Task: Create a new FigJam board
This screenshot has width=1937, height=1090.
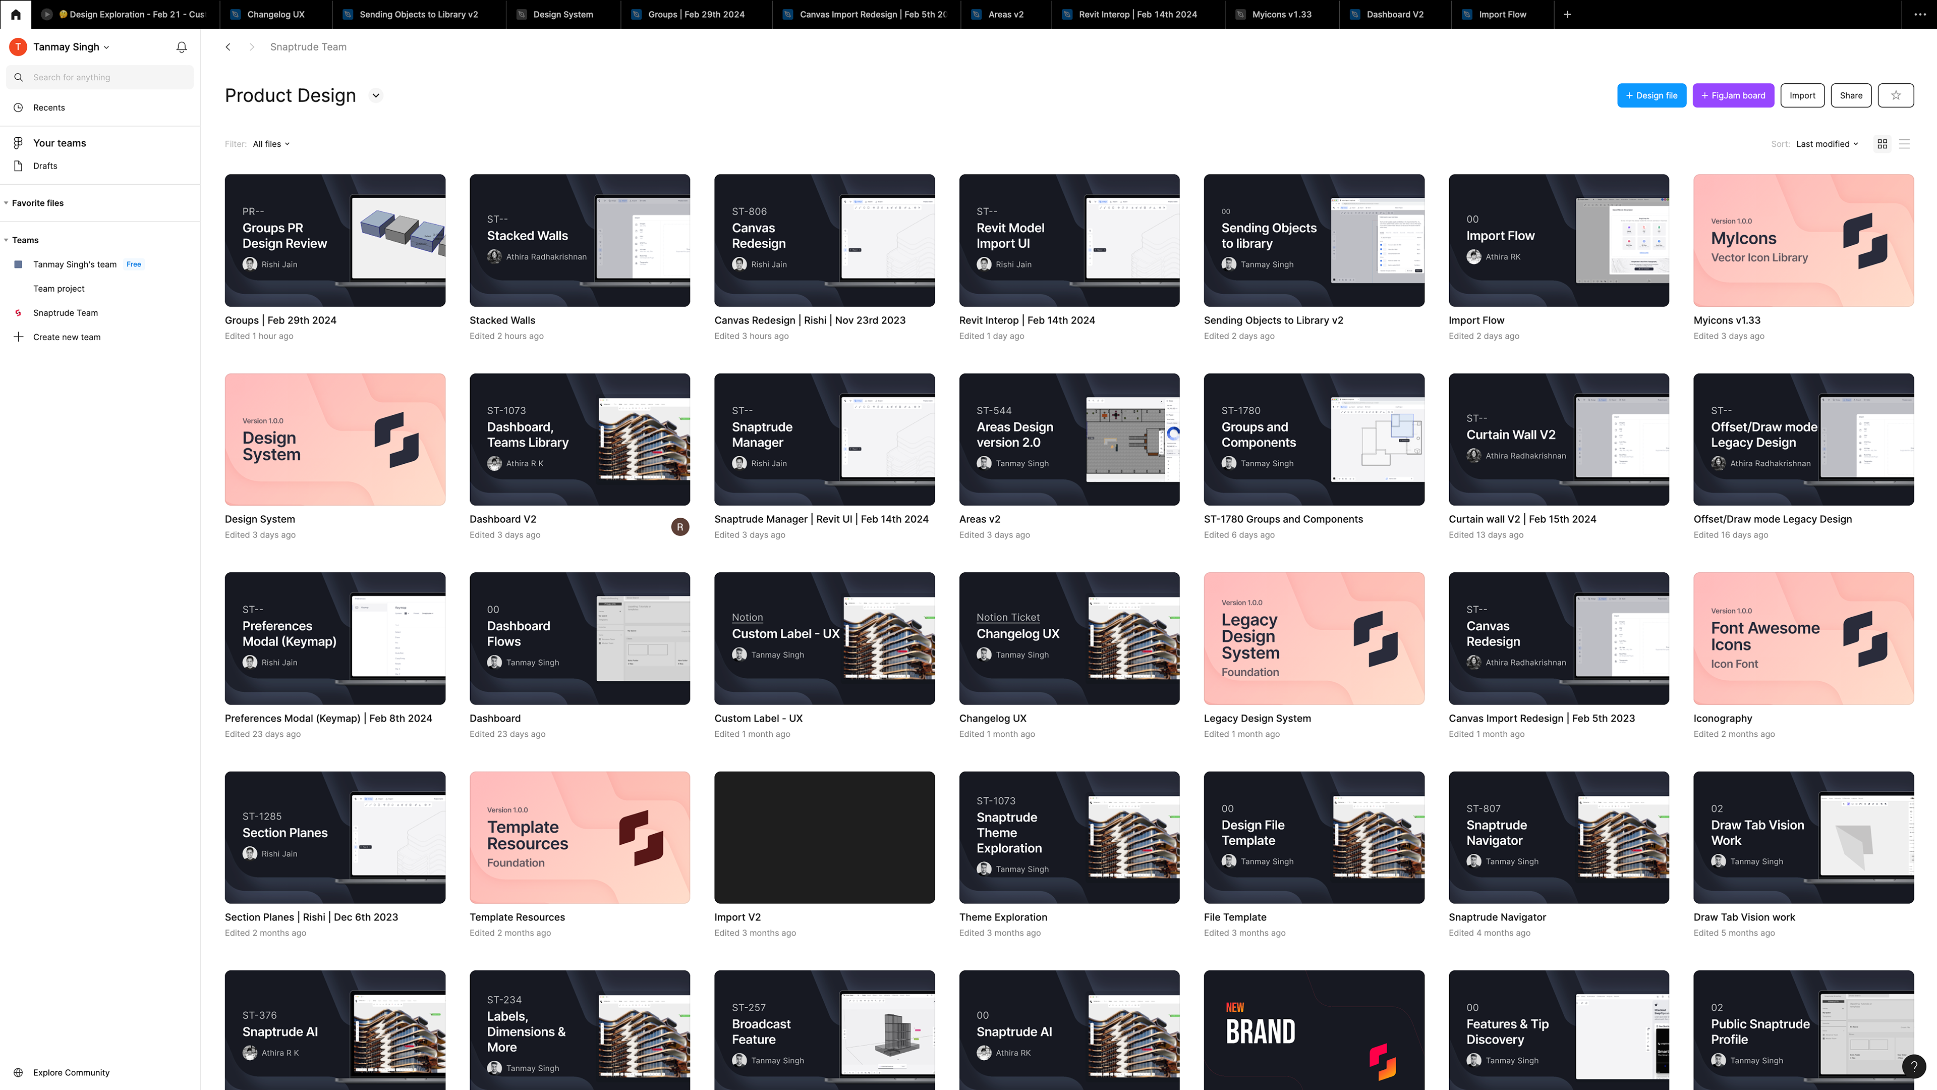Action: pyautogui.click(x=1733, y=95)
